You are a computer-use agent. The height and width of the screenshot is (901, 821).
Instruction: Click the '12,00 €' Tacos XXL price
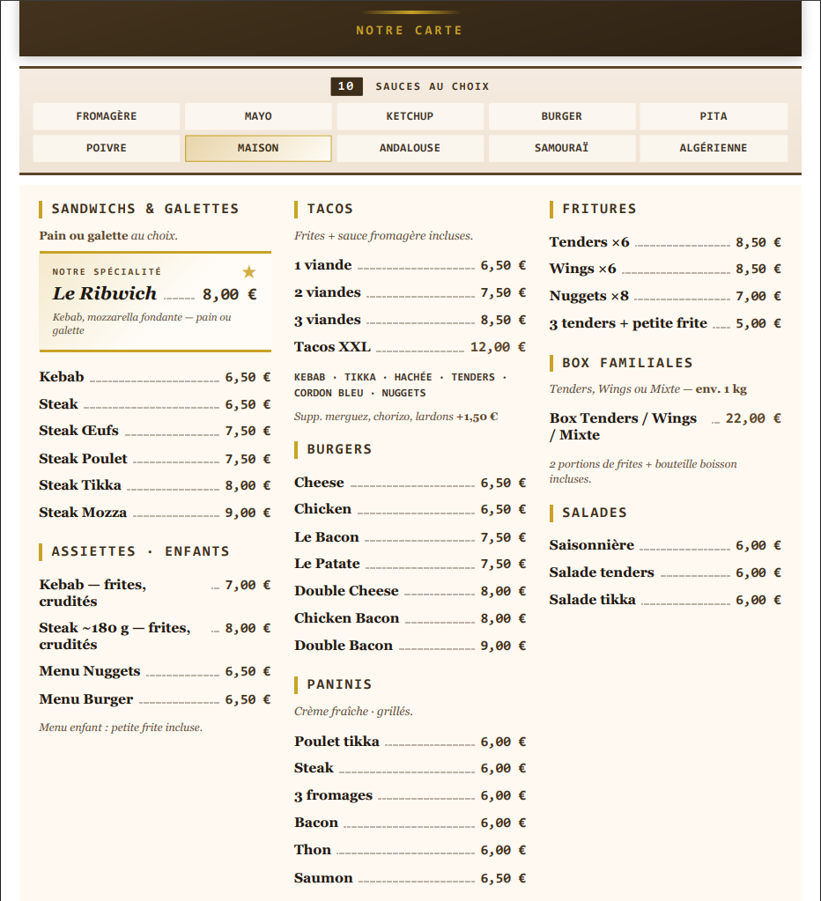click(x=498, y=347)
